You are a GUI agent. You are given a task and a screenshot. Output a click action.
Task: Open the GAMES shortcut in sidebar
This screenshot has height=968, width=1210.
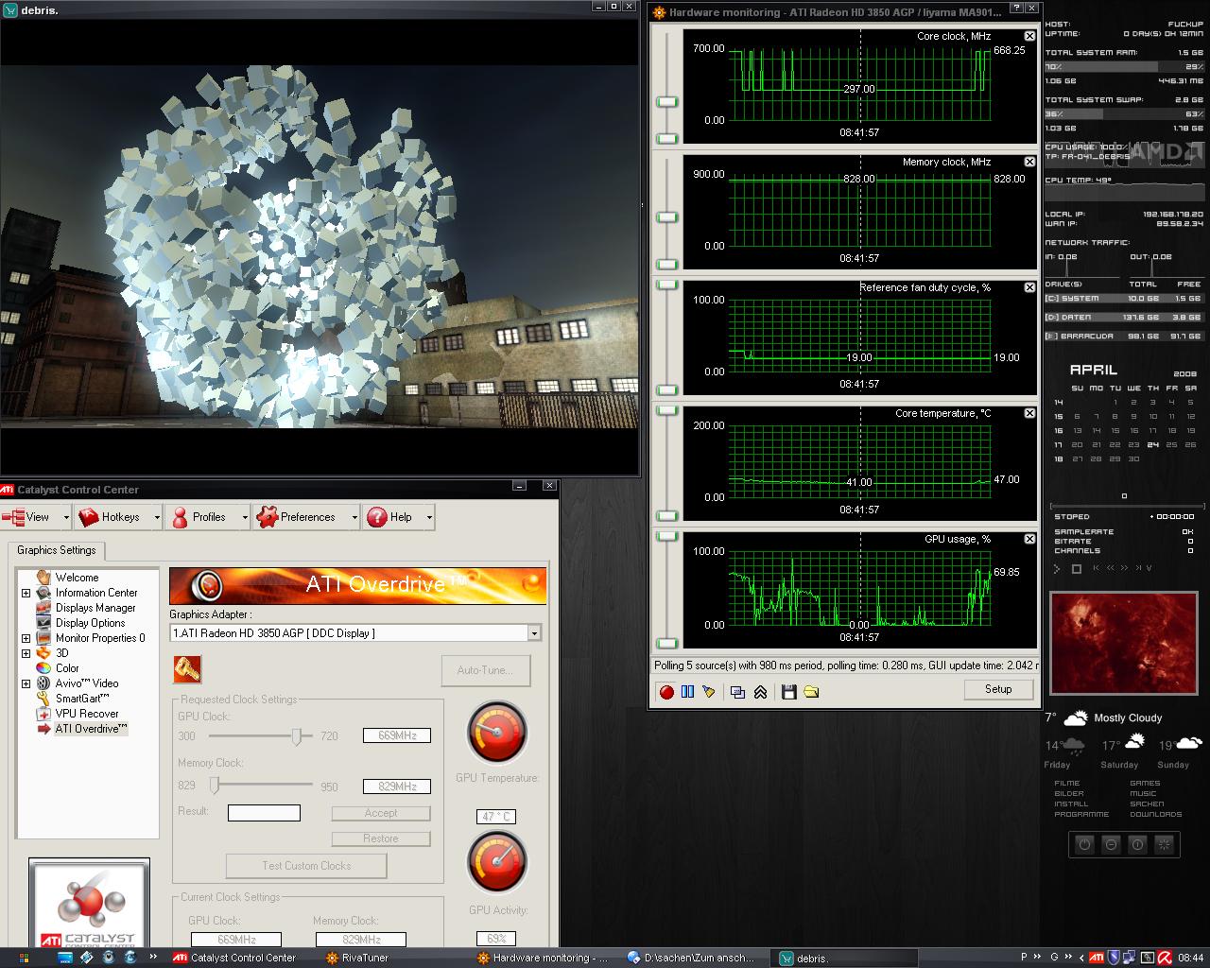pyautogui.click(x=1145, y=784)
